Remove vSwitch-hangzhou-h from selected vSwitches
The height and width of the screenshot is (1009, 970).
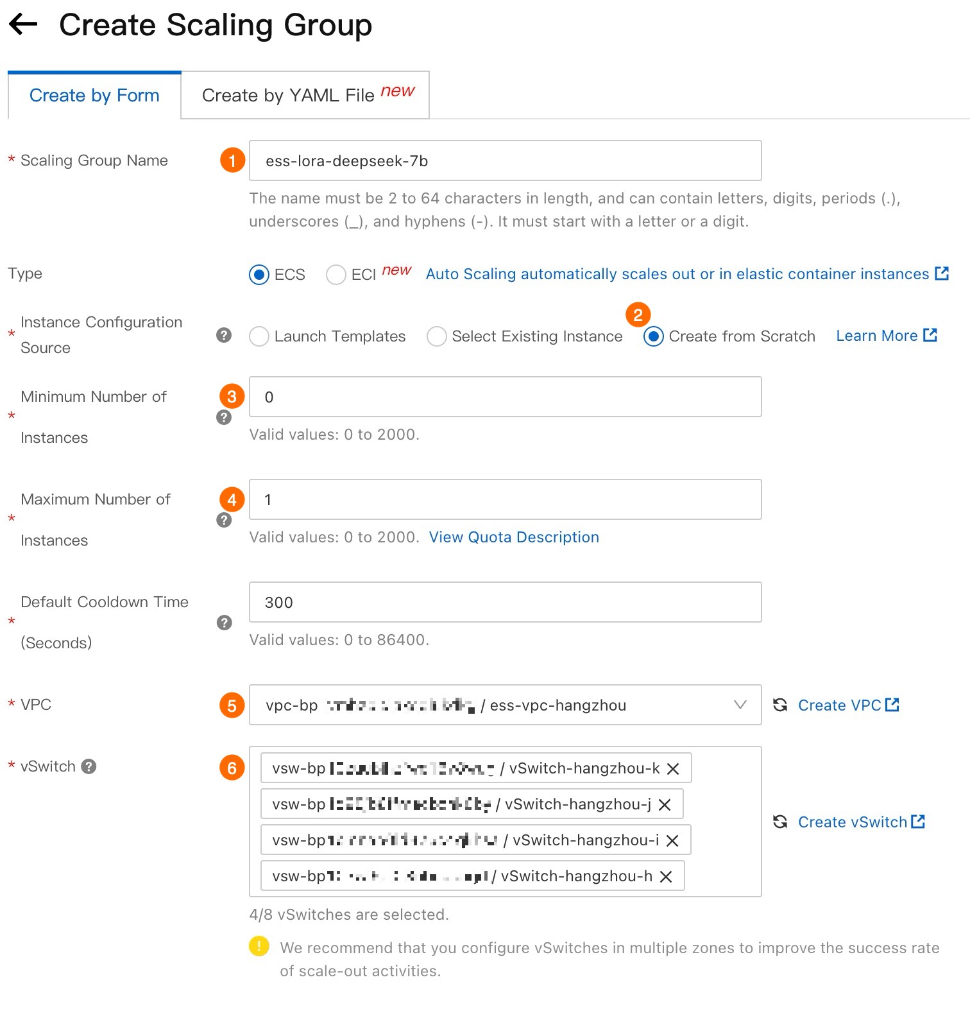click(666, 877)
